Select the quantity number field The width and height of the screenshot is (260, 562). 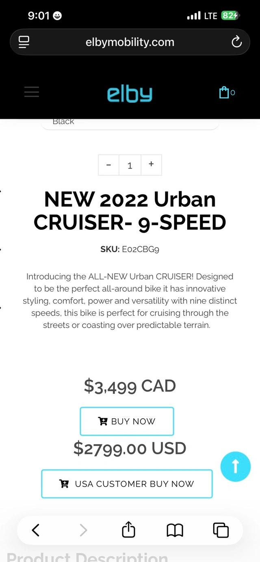click(130, 165)
